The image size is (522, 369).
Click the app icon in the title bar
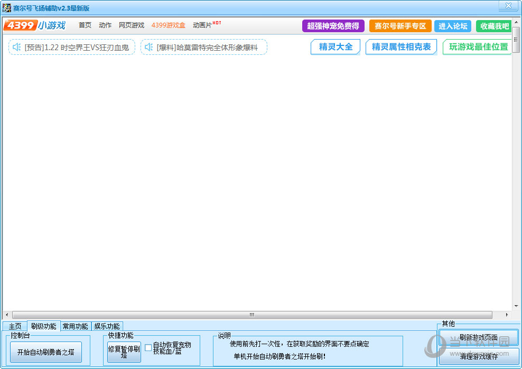click(x=7, y=8)
